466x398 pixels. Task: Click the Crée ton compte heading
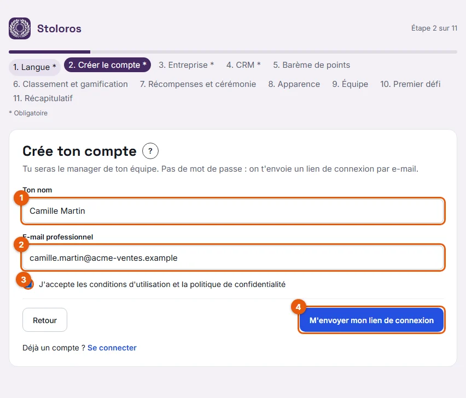click(79, 151)
